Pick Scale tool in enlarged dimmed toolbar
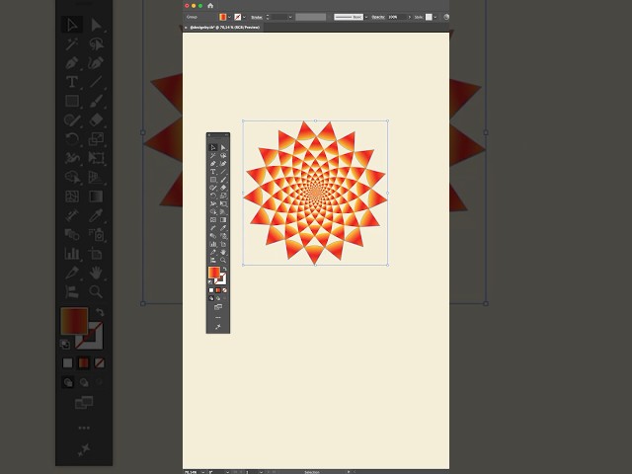Screen dimensions: 632x474 [96, 138]
